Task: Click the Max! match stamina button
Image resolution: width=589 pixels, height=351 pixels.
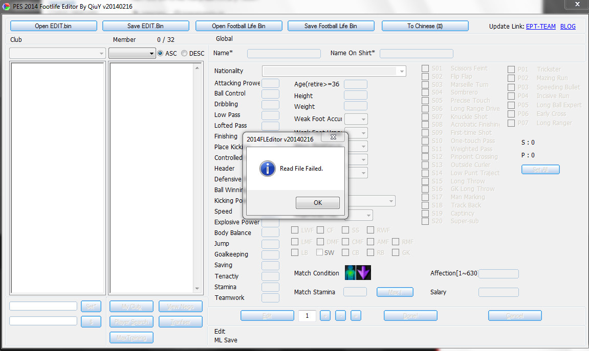Action: click(x=395, y=292)
